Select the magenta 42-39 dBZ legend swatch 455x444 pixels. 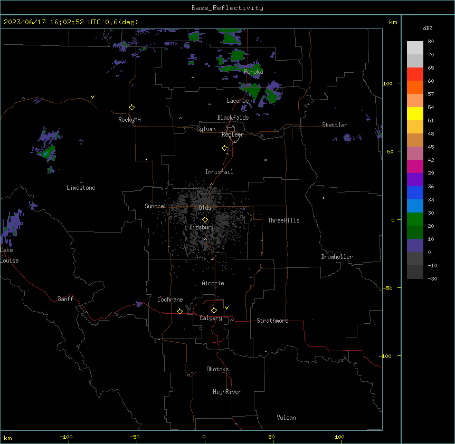coord(415,166)
